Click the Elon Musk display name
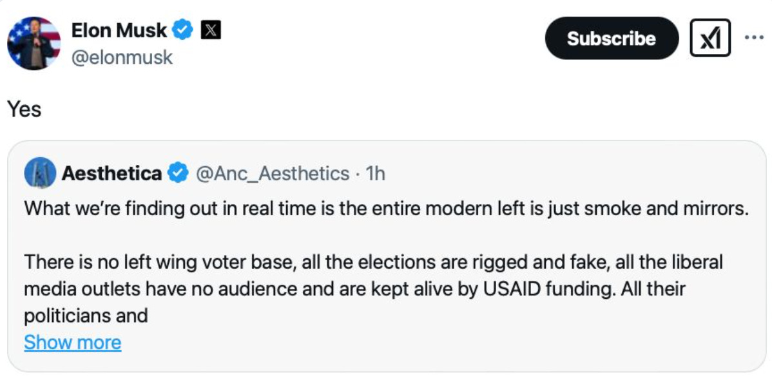Viewport: 772px width, 380px height. click(119, 30)
